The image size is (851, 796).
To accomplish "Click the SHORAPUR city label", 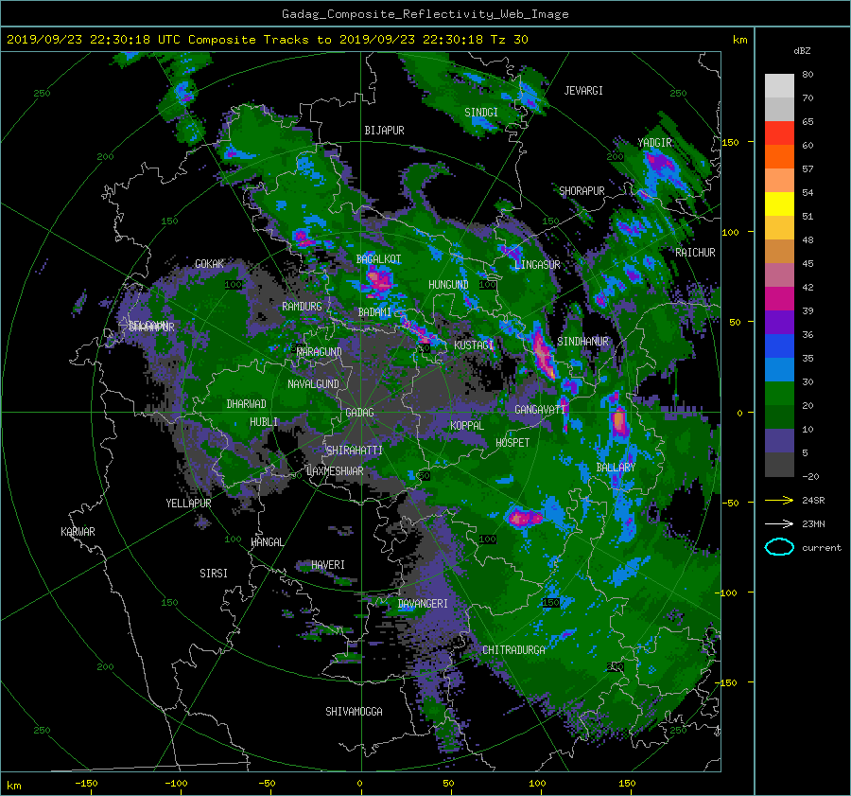I will coord(582,190).
